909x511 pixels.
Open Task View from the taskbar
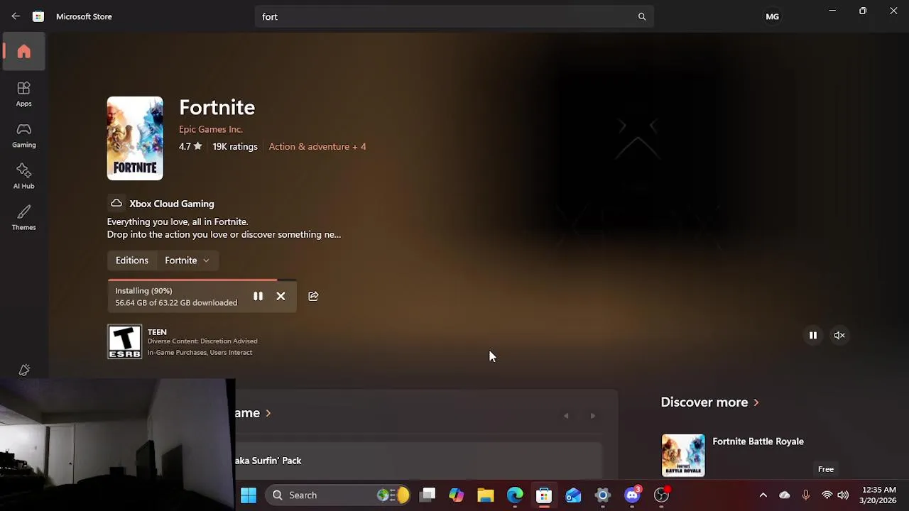click(x=428, y=495)
